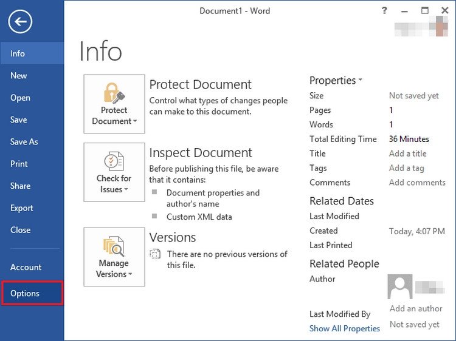Screen dimensions: 456x341
Task: Click the Related People heading
Action: [x=344, y=263]
